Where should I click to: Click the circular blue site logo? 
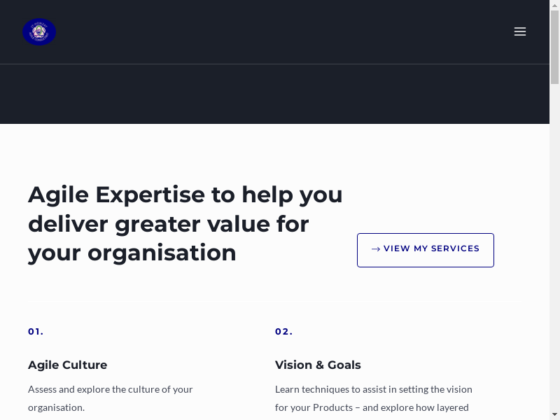39,32
